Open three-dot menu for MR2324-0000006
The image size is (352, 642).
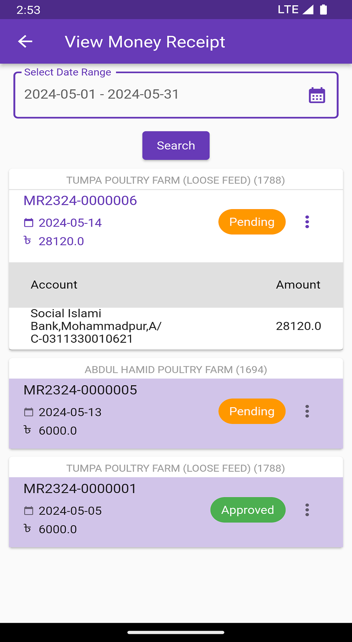(x=307, y=222)
